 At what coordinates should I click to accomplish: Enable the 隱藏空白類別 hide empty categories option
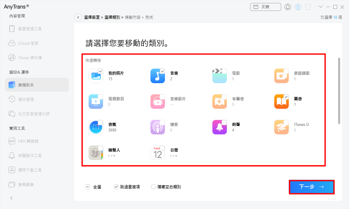coord(153,186)
